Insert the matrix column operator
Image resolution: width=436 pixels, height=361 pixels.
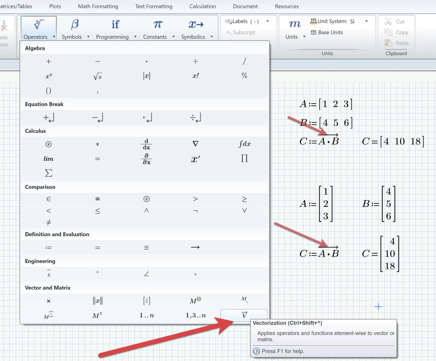(x=196, y=300)
